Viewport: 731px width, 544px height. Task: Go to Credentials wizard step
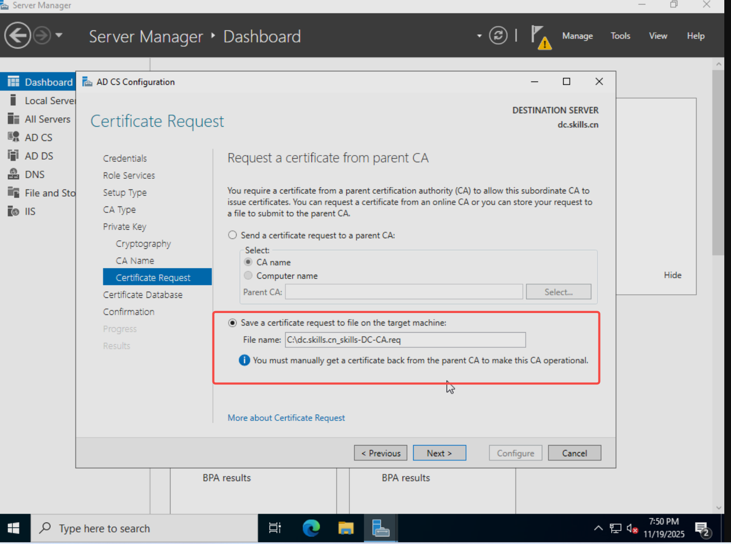(x=125, y=158)
